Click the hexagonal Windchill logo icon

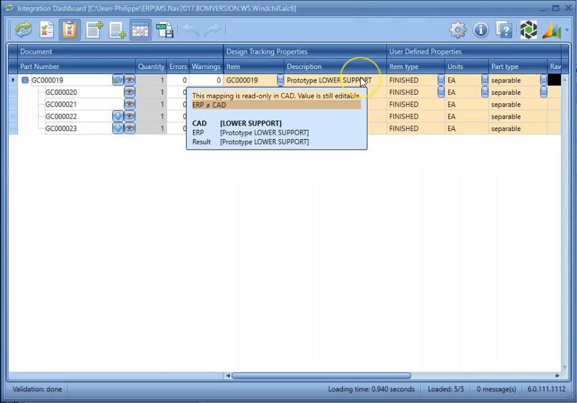pyautogui.click(x=528, y=30)
